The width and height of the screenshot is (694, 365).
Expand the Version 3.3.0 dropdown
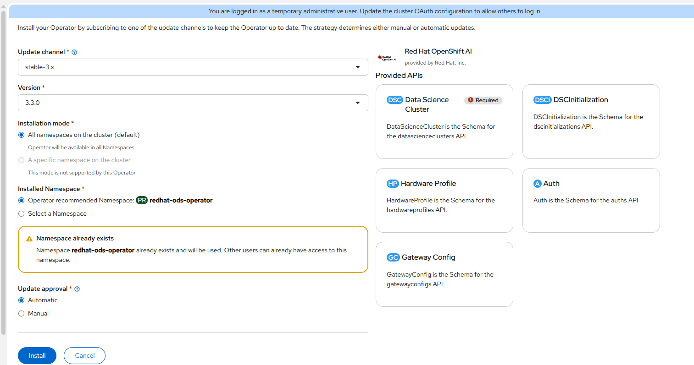(193, 103)
